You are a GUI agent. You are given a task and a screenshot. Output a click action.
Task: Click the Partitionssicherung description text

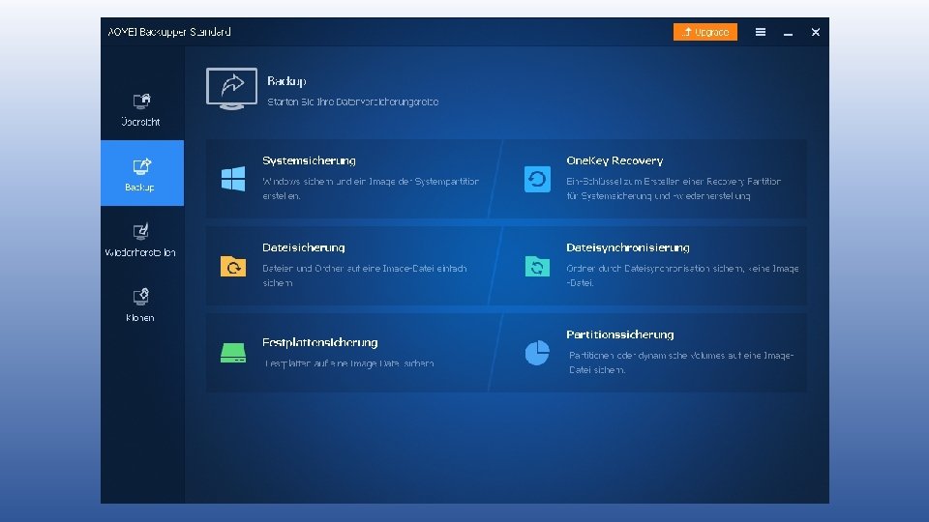click(x=680, y=362)
